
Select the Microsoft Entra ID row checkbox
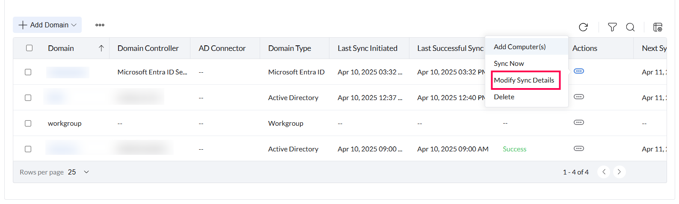coord(28,72)
